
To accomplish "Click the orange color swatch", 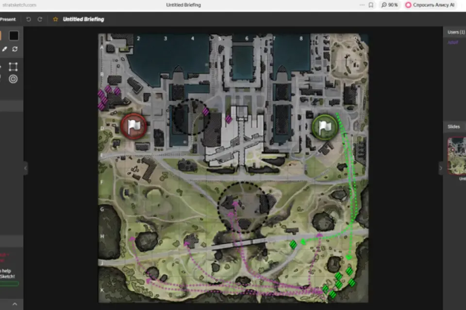I will click(x=0, y=35).
